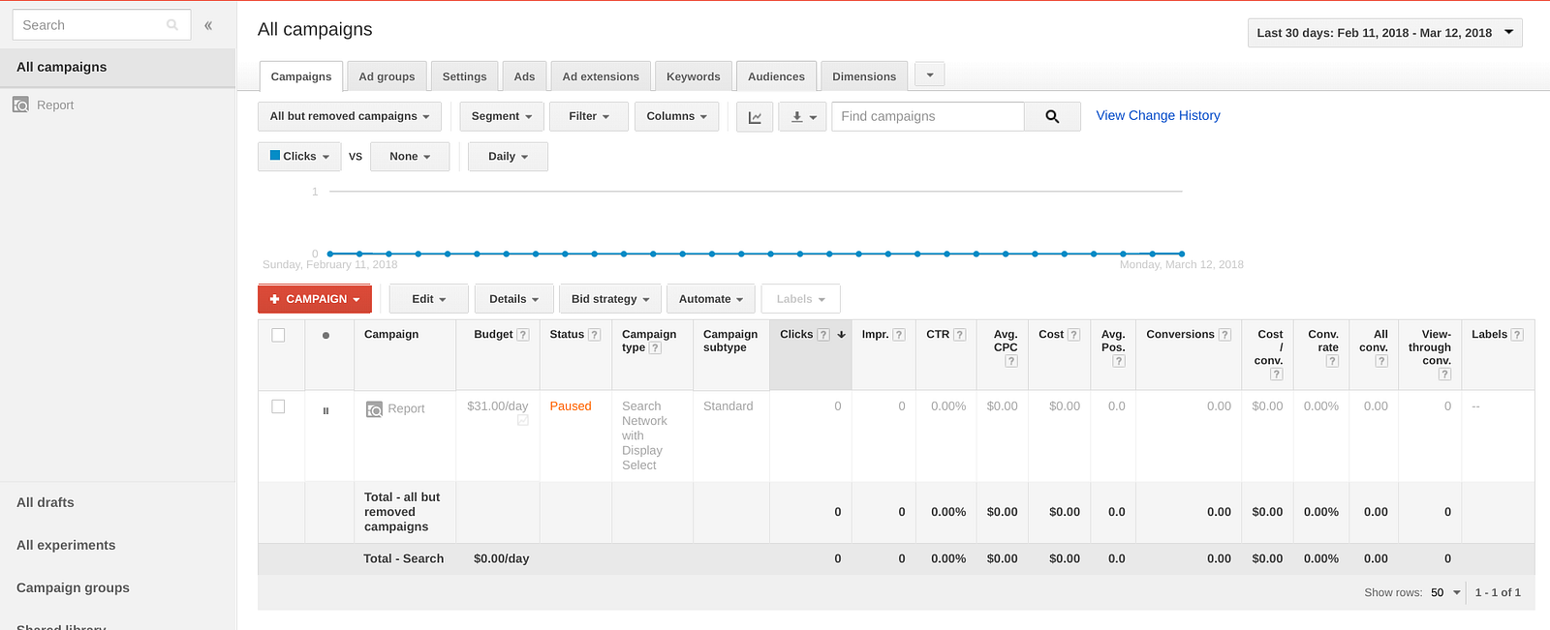
Task: Click the Clicks column sort arrow
Action: 842,335
